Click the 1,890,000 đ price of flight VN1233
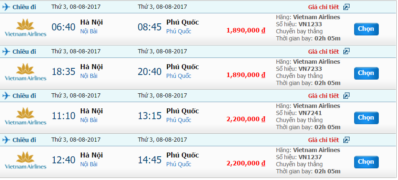The width and height of the screenshot is (398, 180). pyautogui.click(x=246, y=30)
